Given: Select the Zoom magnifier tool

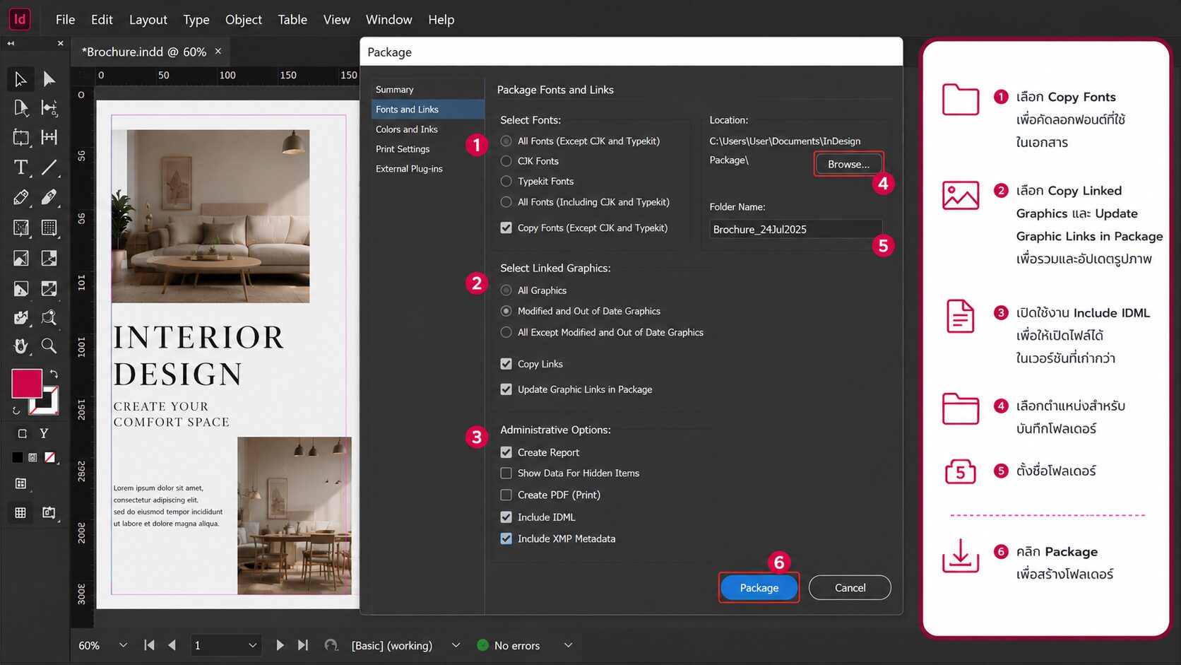Looking at the screenshot, I should (x=49, y=346).
